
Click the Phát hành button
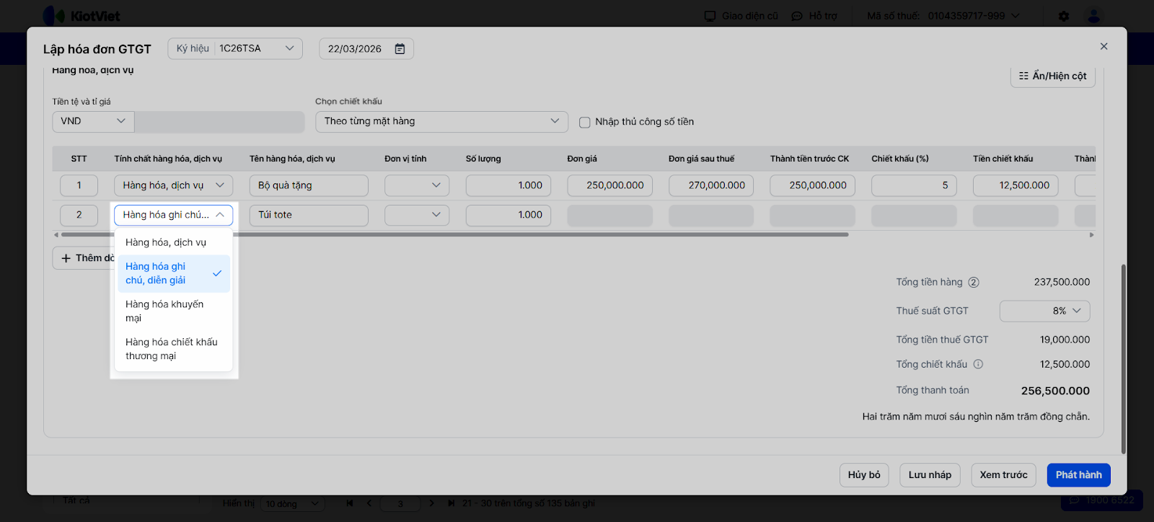[1078, 475]
